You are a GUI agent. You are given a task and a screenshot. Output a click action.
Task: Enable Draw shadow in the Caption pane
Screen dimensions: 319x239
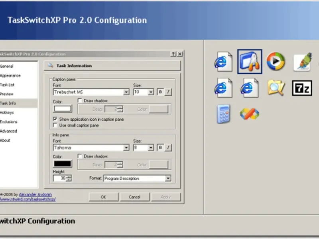click(x=80, y=101)
